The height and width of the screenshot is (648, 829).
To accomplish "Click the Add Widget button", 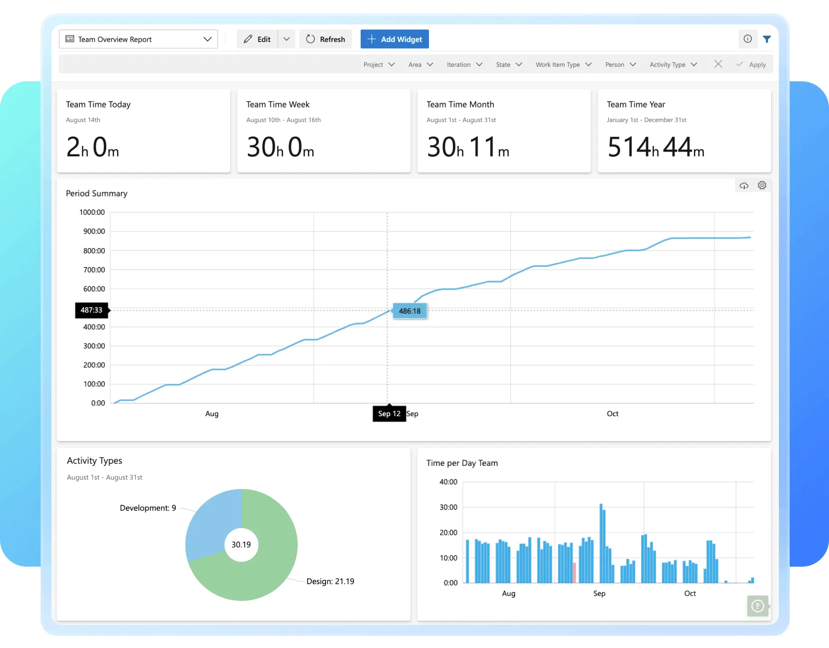I will 395,39.
